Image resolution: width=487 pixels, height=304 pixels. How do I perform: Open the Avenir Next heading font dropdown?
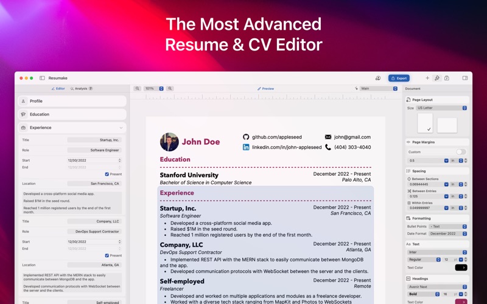tap(437, 287)
